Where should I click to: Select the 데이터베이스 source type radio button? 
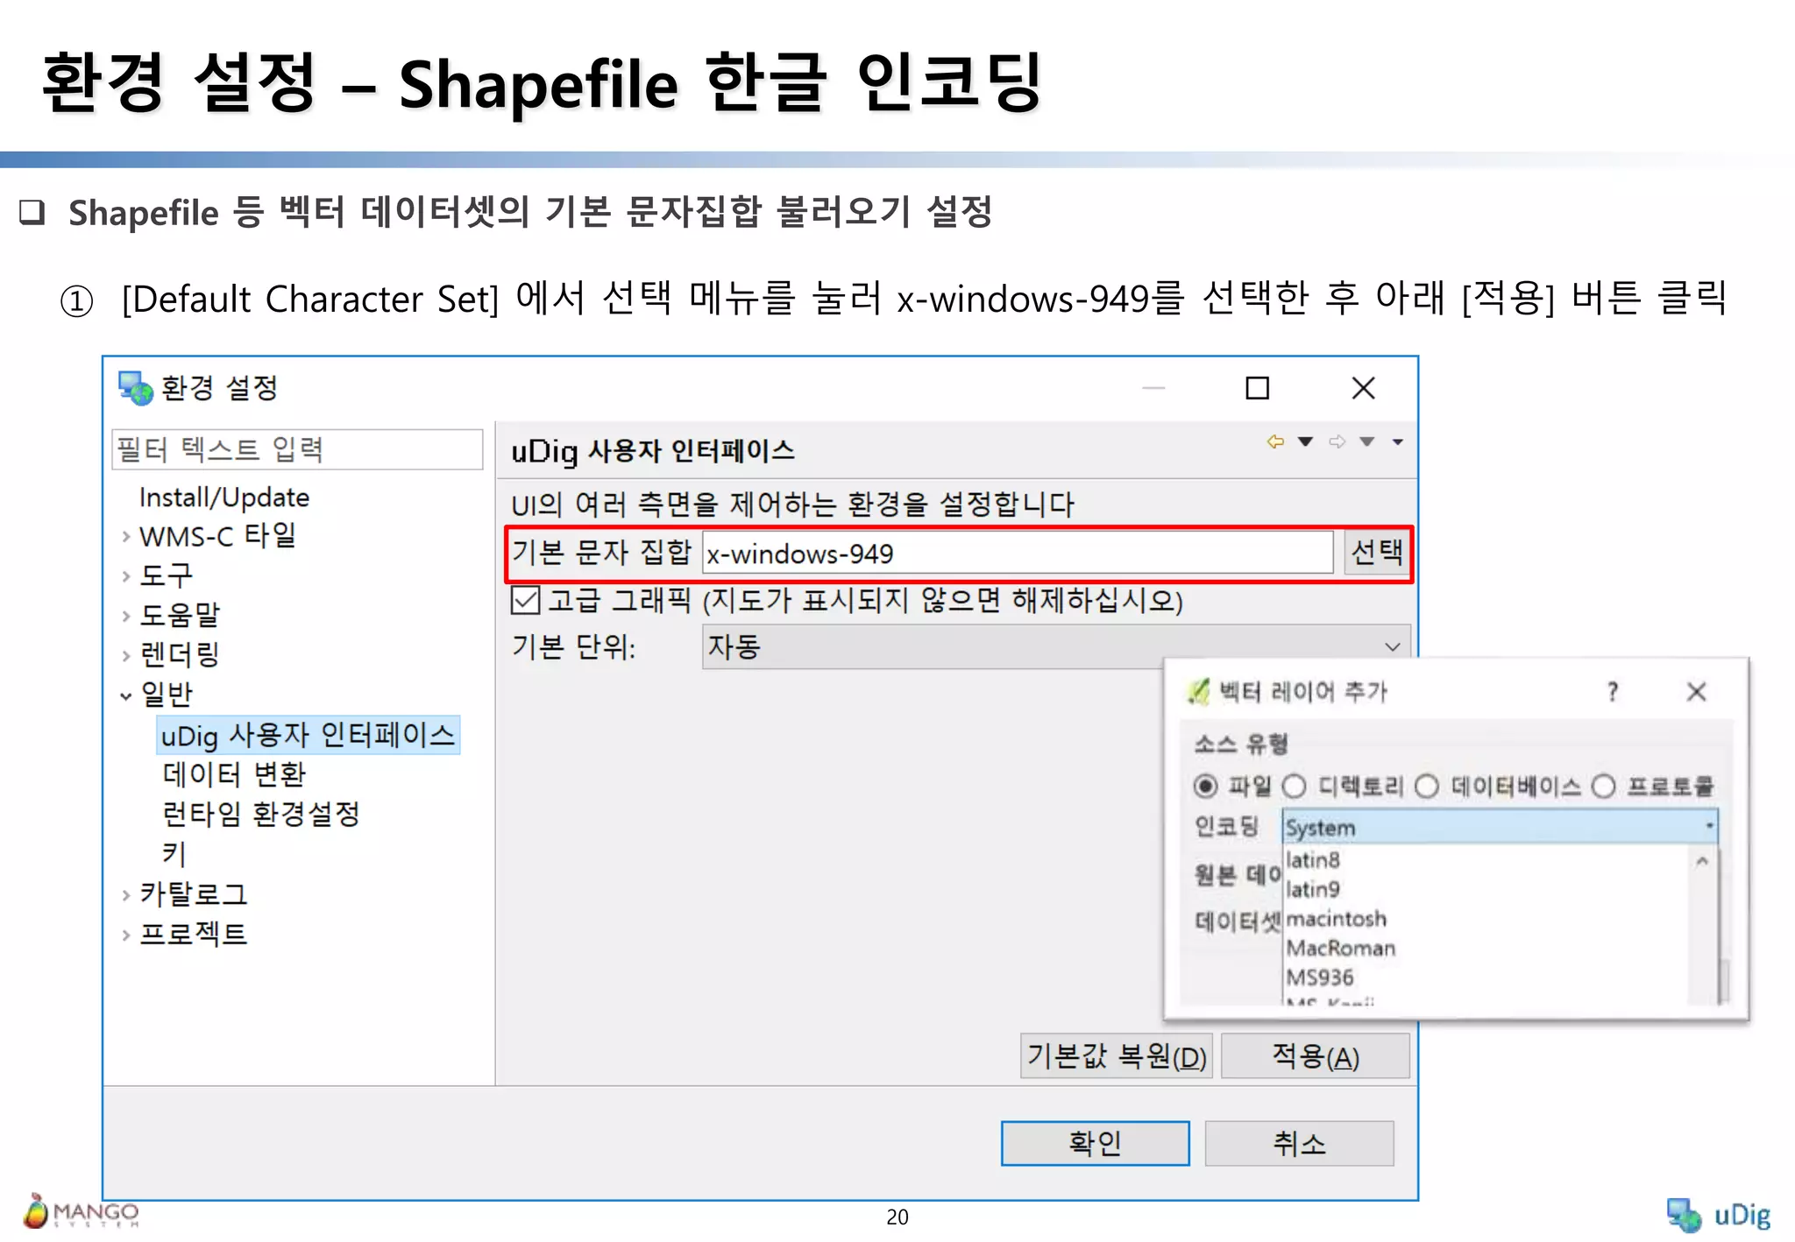point(1427,787)
